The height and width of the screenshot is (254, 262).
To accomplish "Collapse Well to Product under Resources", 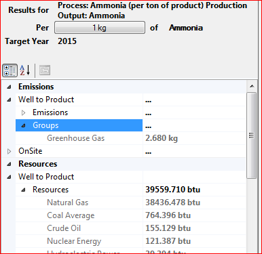I will tap(9, 177).
